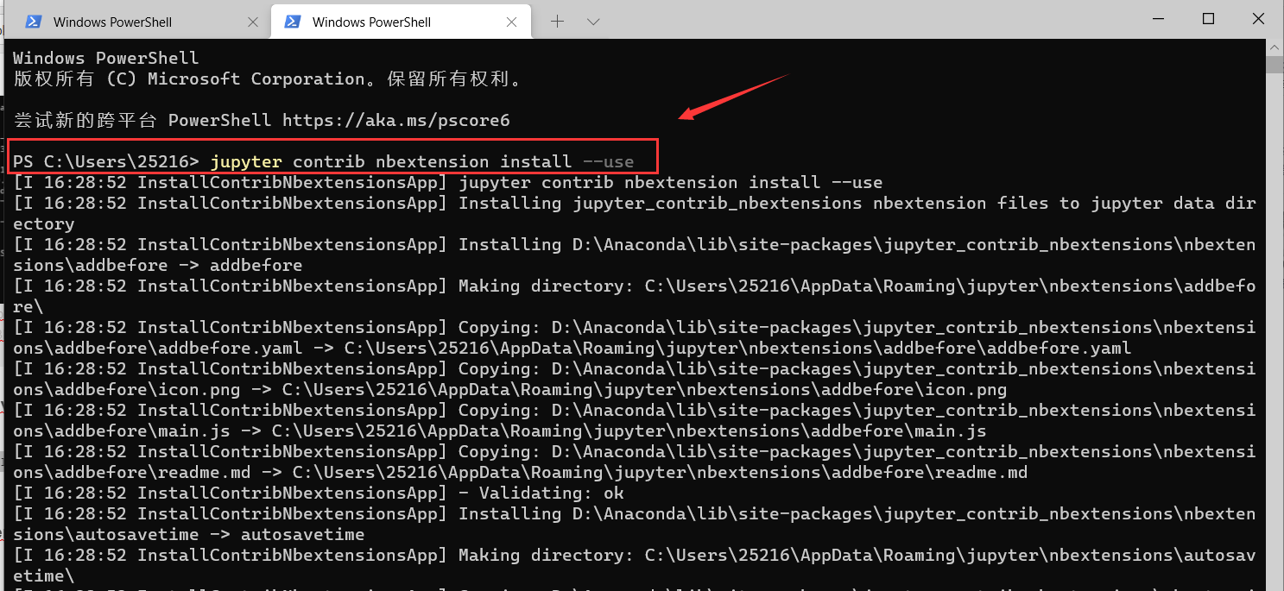
Task: Click the InstallContribNbextensionsApp output text
Action: click(285, 182)
